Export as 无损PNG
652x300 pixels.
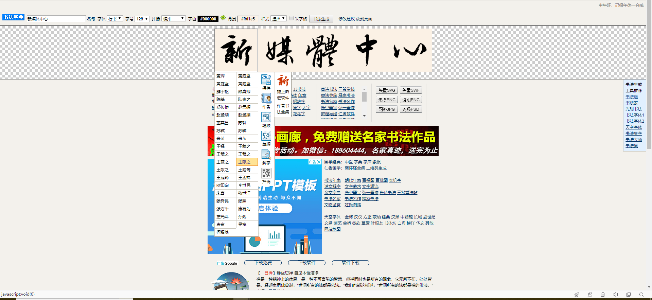[387, 100]
